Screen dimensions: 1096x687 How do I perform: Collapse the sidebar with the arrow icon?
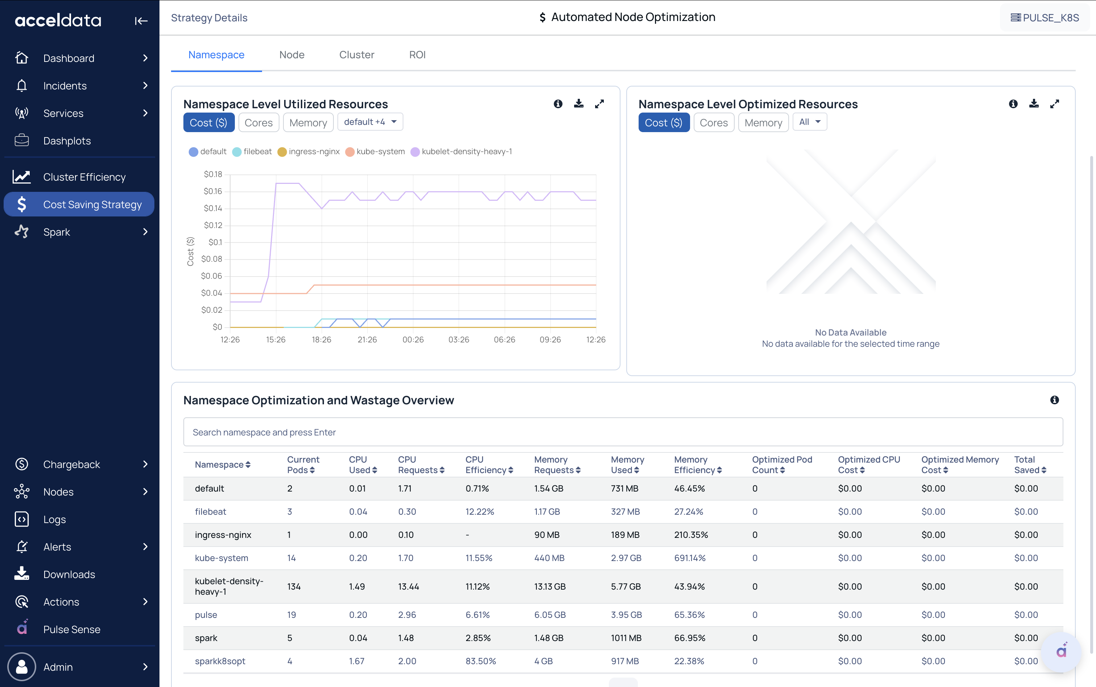pyautogui.click(x=141, y=21)
